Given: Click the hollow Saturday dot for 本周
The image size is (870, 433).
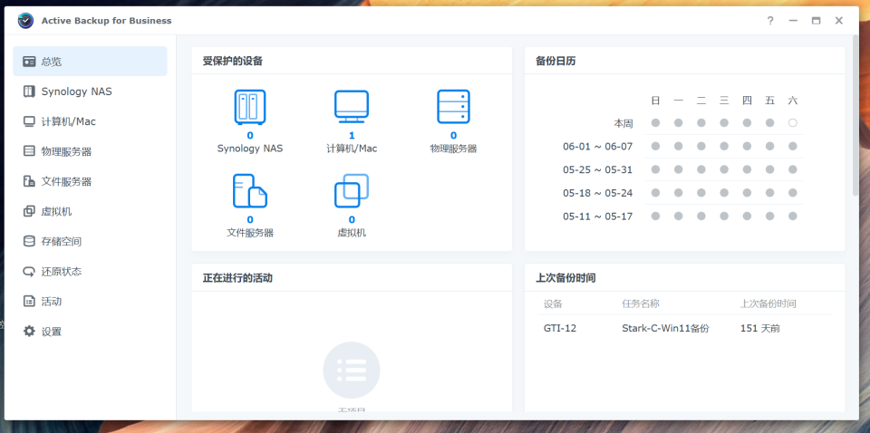Looking at the screenshot, I should [x=793, y=123].
